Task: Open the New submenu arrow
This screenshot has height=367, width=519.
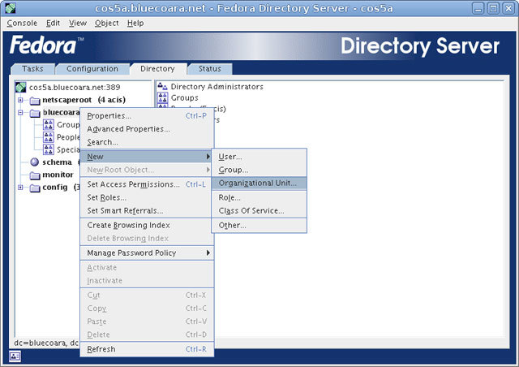Action: [208, 157]
